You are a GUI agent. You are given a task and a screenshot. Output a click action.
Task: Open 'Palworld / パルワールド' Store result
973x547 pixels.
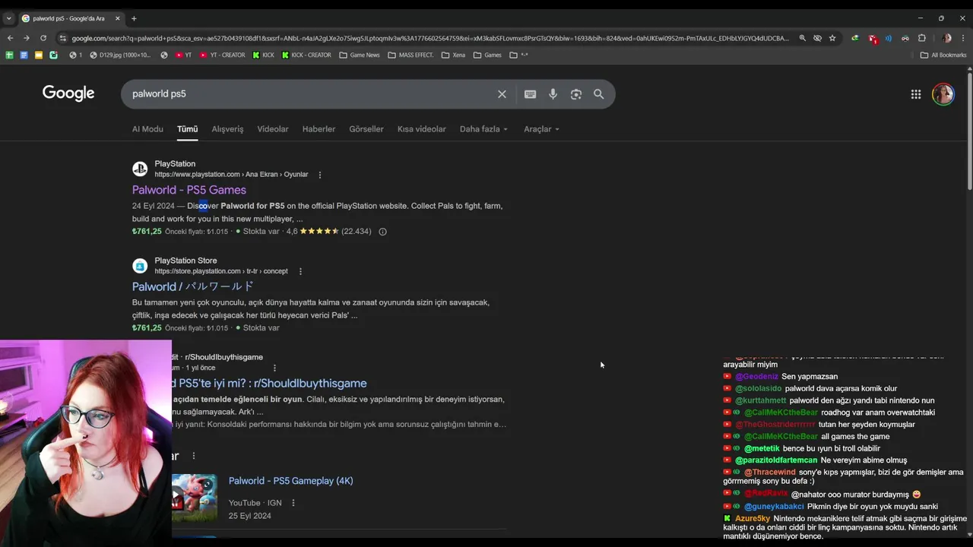point(193,286)
